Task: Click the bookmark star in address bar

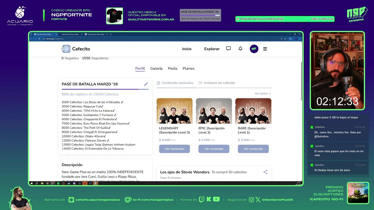Action: (x=285, y=39)
